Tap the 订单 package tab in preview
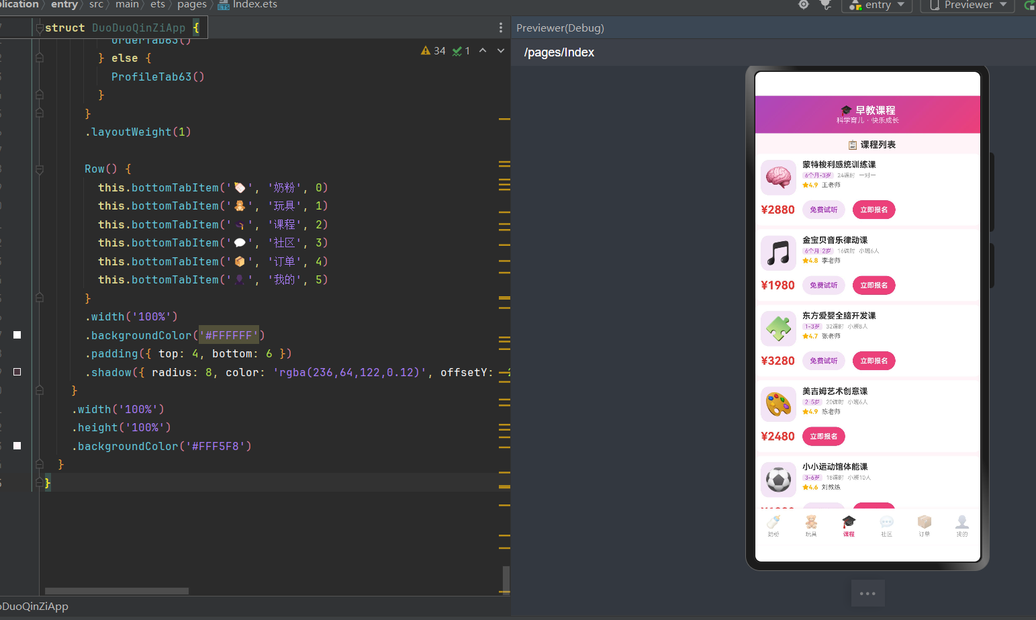 coord(924,526)
